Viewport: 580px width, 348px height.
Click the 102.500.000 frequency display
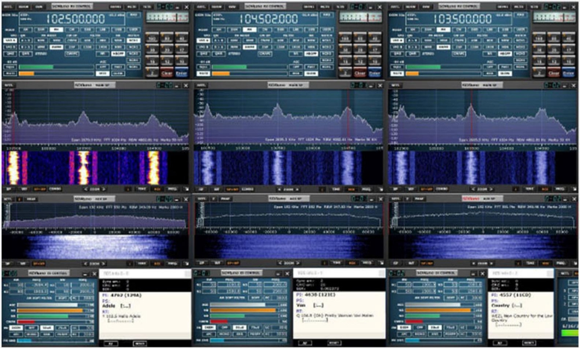pos(75,19)
